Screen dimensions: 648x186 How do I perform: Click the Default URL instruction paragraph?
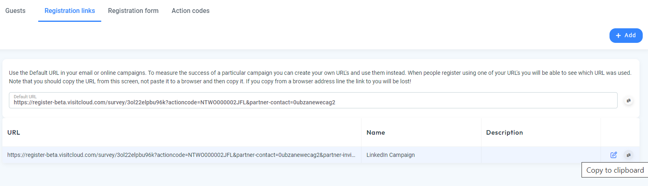tap(320, 77)
